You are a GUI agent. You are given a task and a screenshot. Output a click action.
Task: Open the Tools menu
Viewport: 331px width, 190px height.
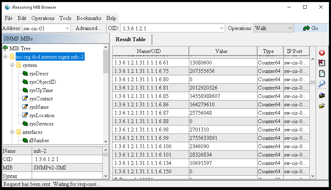coord(65,18)
